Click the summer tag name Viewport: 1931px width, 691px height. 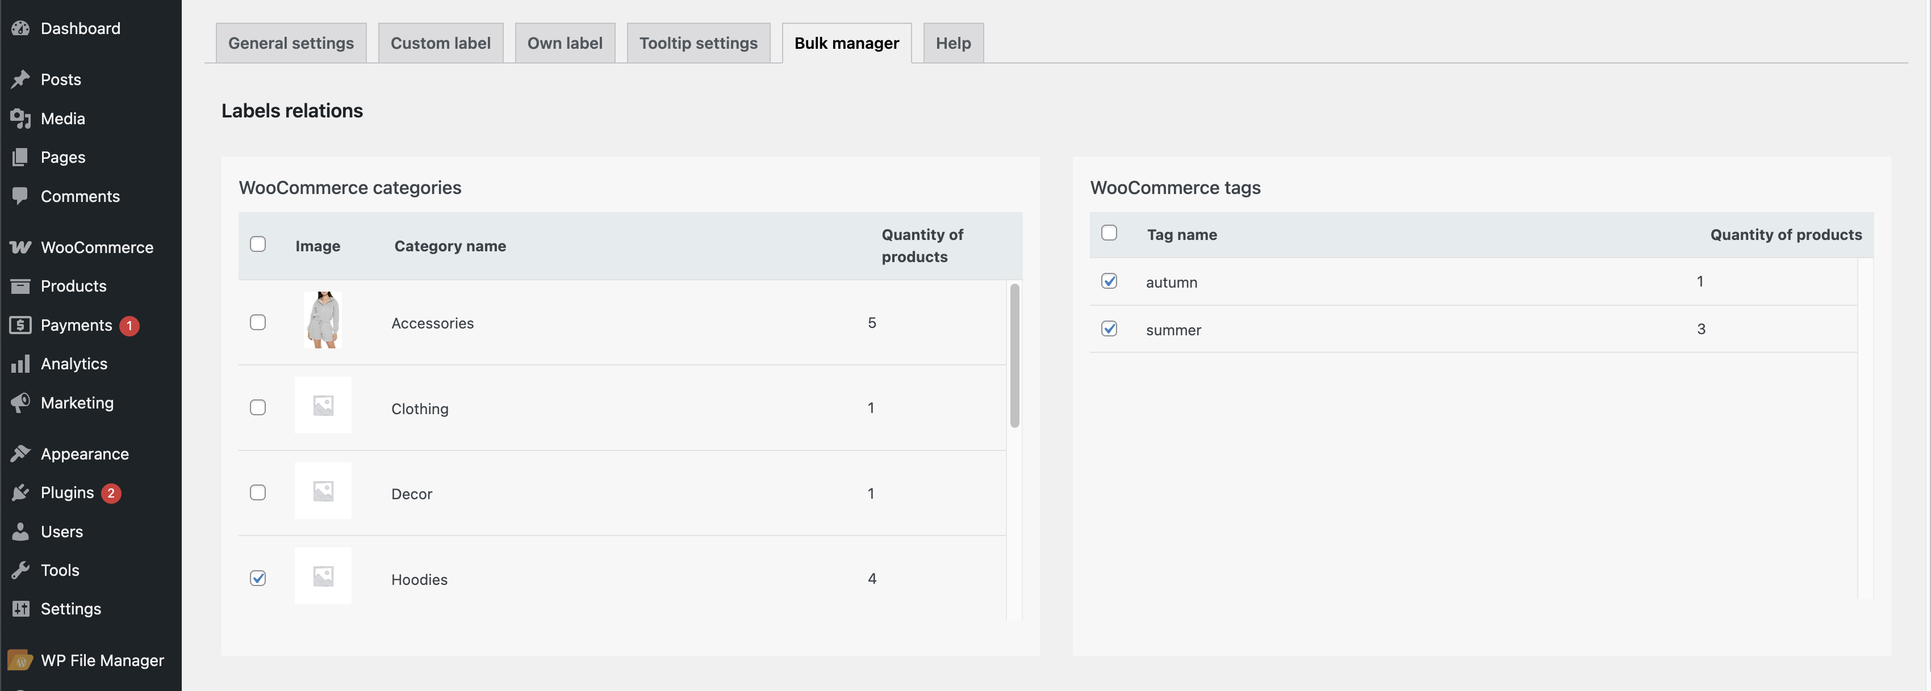tap(1173, 330)
